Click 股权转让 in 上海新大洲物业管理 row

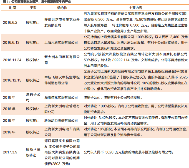click(x=33, y=109)
